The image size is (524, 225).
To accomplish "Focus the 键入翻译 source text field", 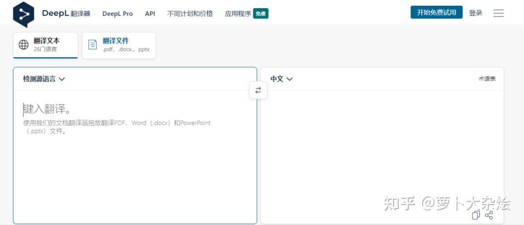I will (x=135, y=157).
